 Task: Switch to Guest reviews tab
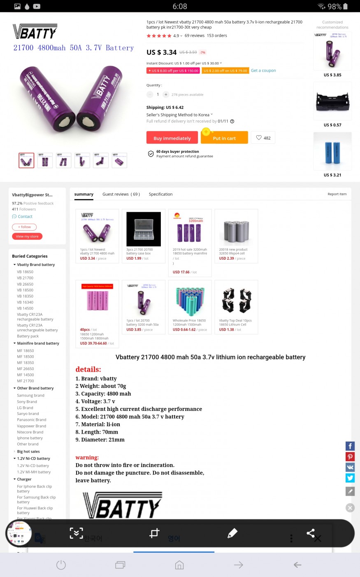pos(121,194)
